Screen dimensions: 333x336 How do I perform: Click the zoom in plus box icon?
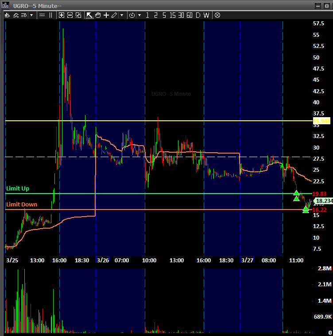(62, 15)
